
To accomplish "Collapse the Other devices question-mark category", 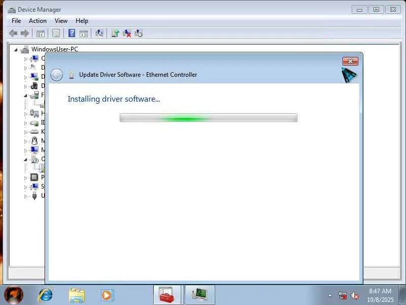I will pyautogui.click(x=25, y=160).
